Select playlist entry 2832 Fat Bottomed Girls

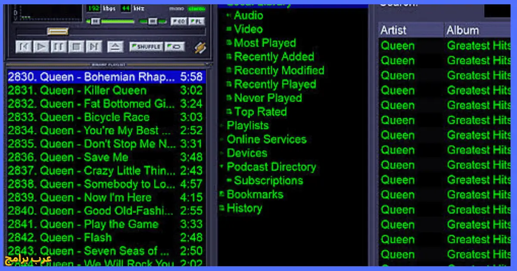click(x=106, y=104)
